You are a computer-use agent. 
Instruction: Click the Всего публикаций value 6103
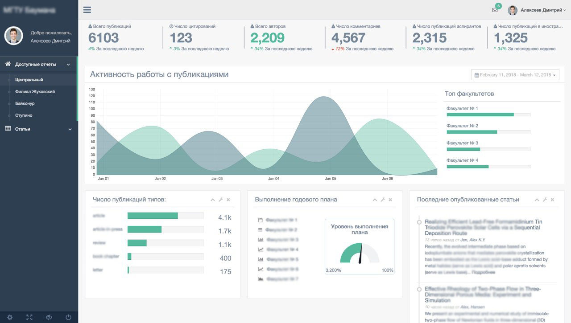coord(103,38)
